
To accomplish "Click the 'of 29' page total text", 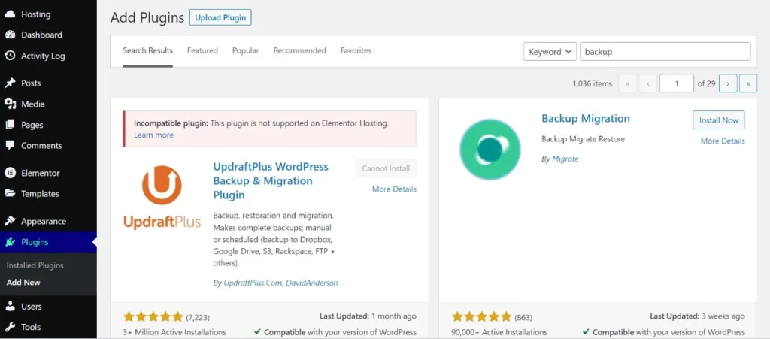I will coord(706,84).
